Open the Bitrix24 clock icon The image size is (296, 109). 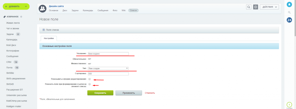(x=289, y=20)
